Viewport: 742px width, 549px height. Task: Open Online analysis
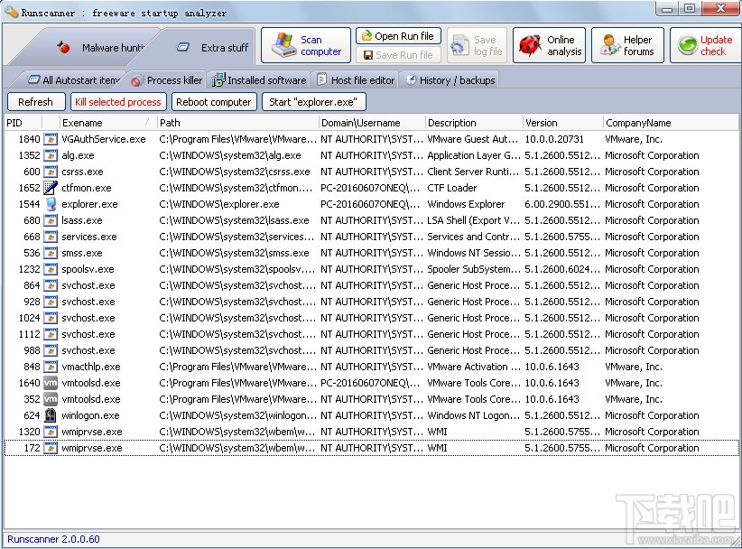pyautogui.click(x=550, y=45)
